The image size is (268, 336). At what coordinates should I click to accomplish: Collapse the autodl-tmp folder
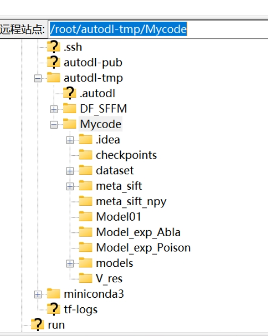click(x=38, y=79)
